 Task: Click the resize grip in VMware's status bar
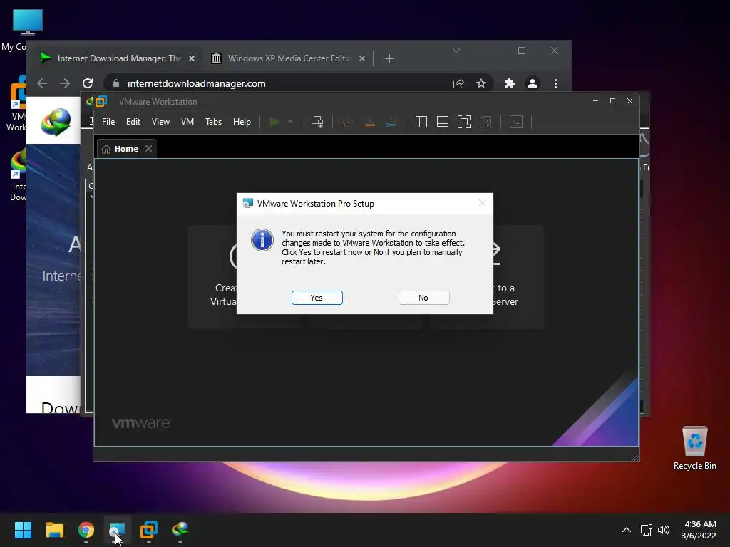pos(634,457)
